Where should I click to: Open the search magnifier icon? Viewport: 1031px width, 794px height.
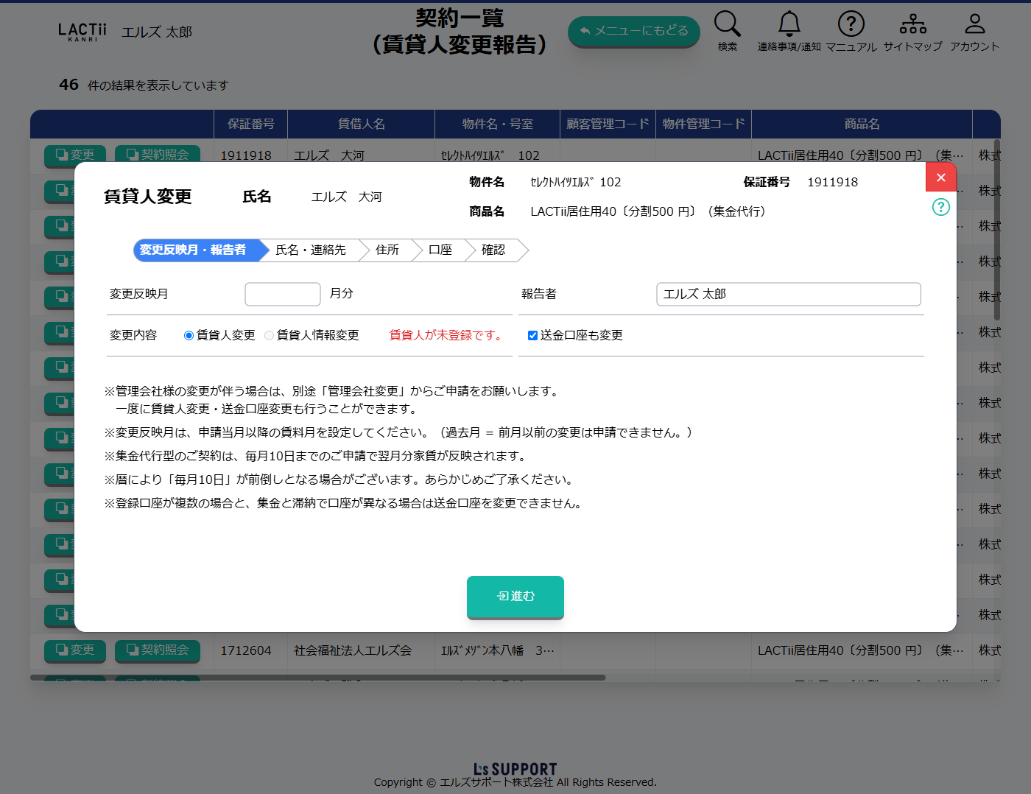tap(727, 24)
